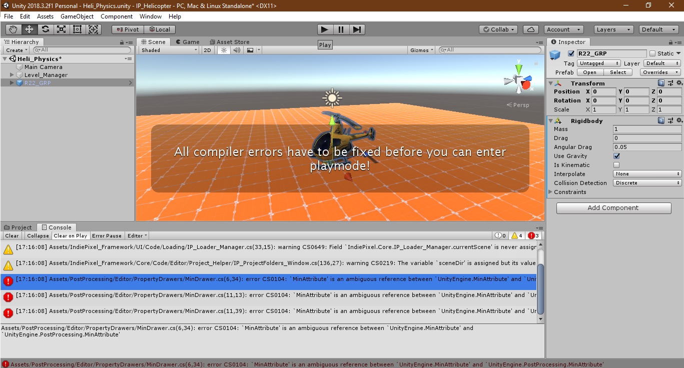
Task: Select the highlighted MinDrawer error in Console
Action: coord(270,279)
